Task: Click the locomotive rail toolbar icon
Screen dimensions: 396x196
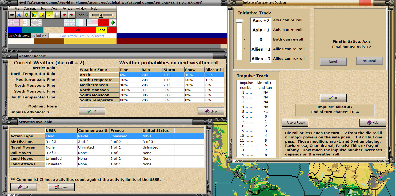Action: point(12,15)
